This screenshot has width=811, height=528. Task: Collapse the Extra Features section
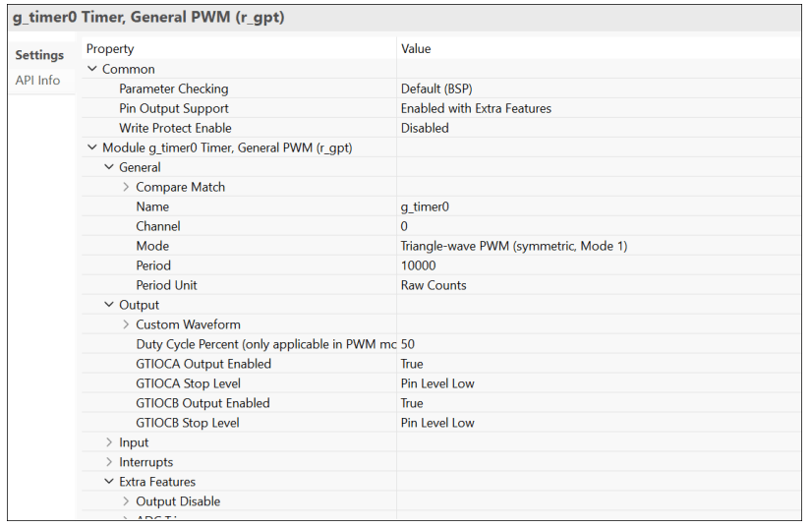(109, 482)
